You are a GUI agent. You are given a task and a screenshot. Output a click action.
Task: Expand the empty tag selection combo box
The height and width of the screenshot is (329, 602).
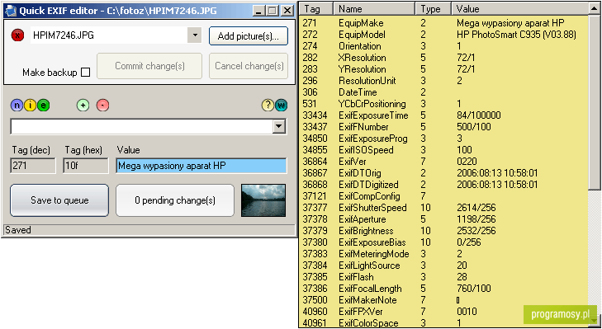279,126
